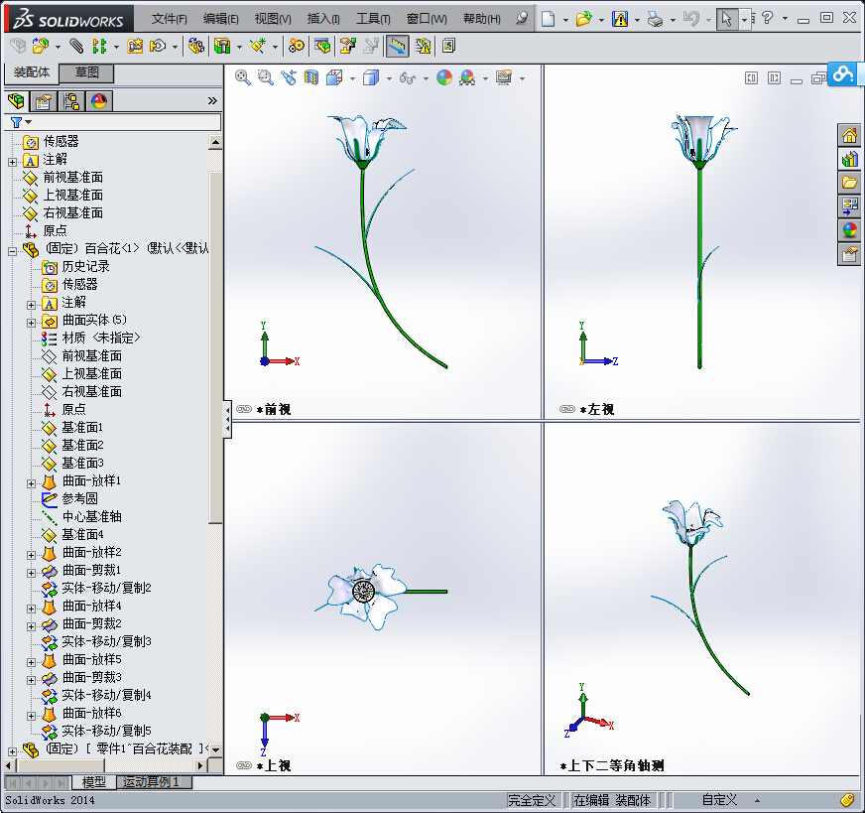This screenshot has width=865, height=813.
Task: Click the Assembly Features icon
Action: [222, 46]
